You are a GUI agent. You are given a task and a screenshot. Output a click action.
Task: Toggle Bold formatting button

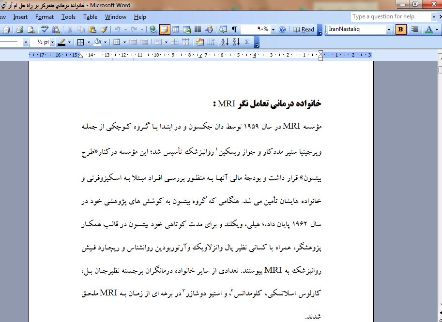(x=401, y=29)
